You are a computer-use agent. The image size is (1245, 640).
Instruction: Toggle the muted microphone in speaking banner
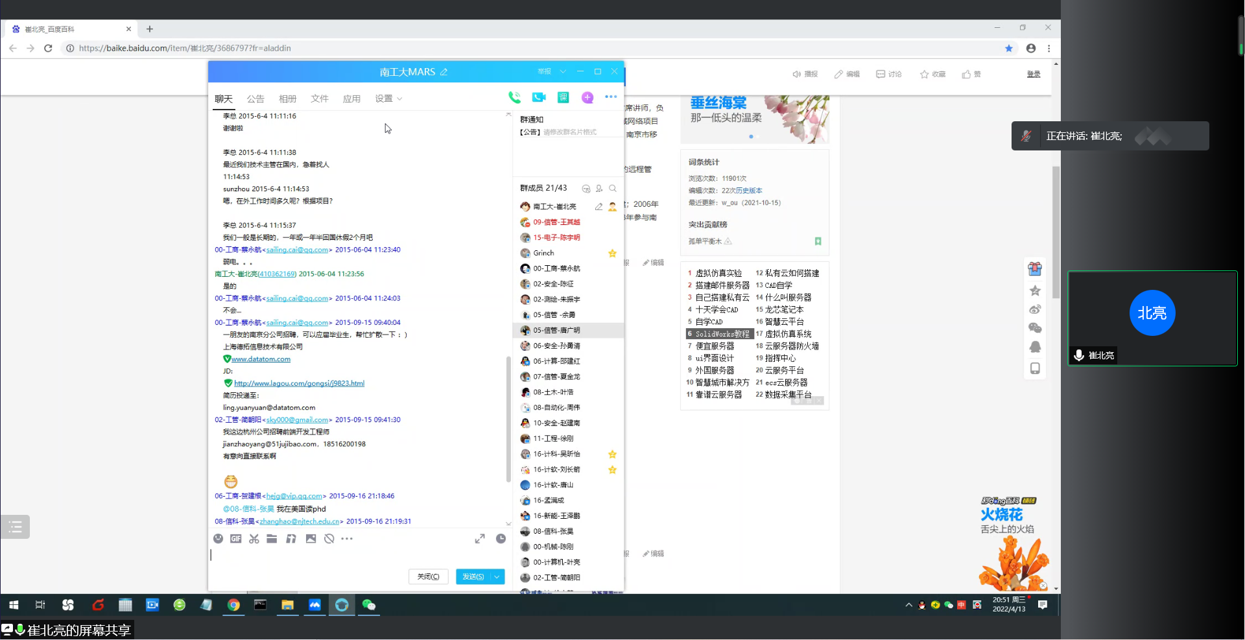[1026, 136]
